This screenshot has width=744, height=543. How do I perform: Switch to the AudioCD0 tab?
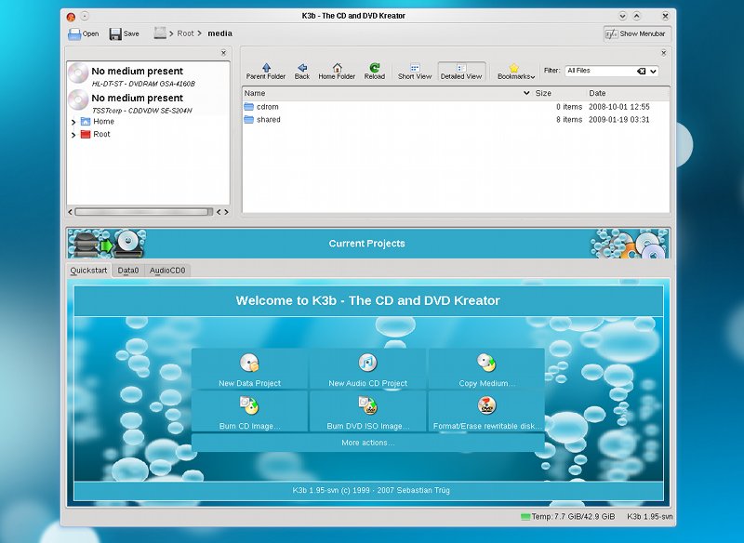[x=167, y=271]
